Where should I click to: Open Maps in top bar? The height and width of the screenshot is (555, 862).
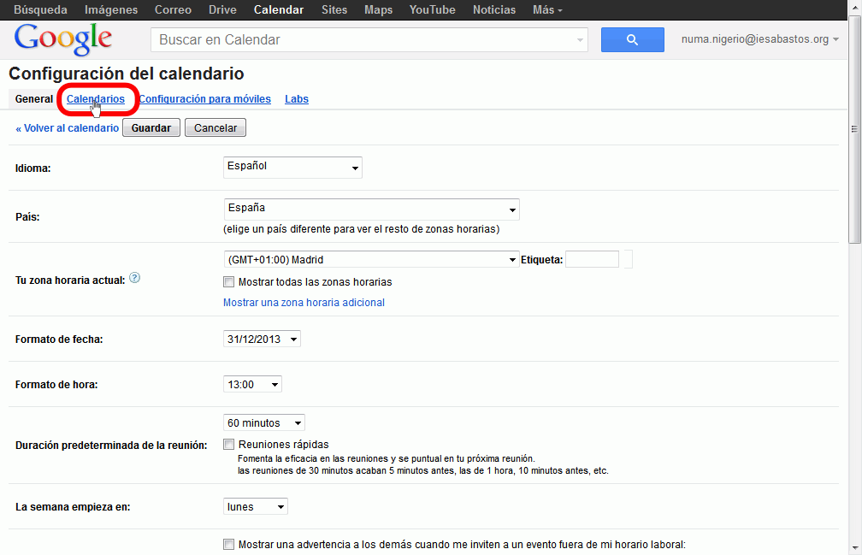click(x=378, y=10)
